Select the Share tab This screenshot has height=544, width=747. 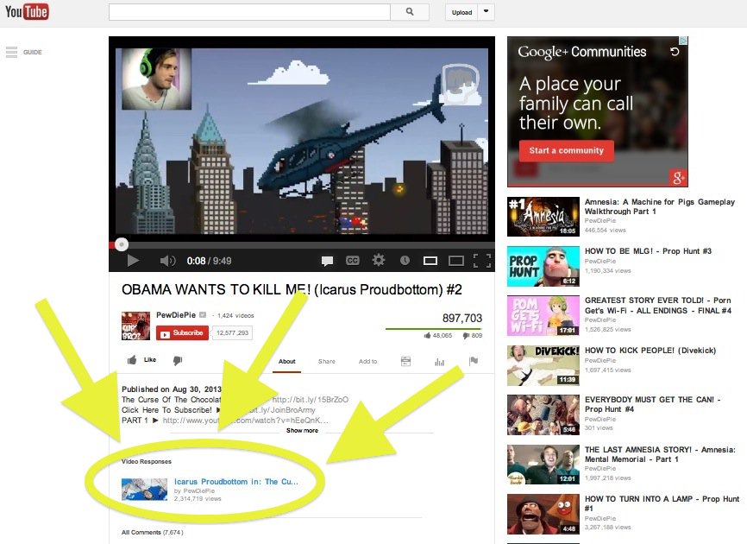click(x=326, y=362)
